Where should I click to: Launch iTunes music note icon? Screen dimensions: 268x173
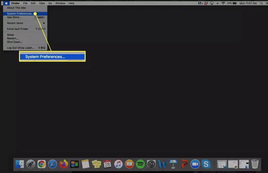point(118,164)
